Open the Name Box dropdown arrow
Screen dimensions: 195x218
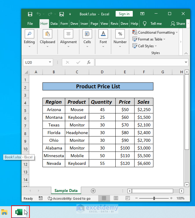click(50, 62)
